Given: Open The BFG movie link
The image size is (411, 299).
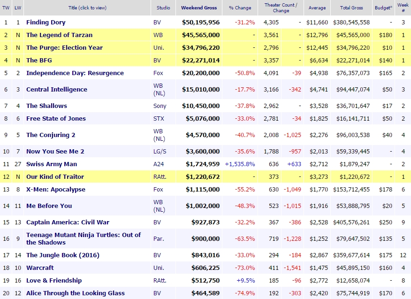Looking at the screenshot, I should (39, 60).
